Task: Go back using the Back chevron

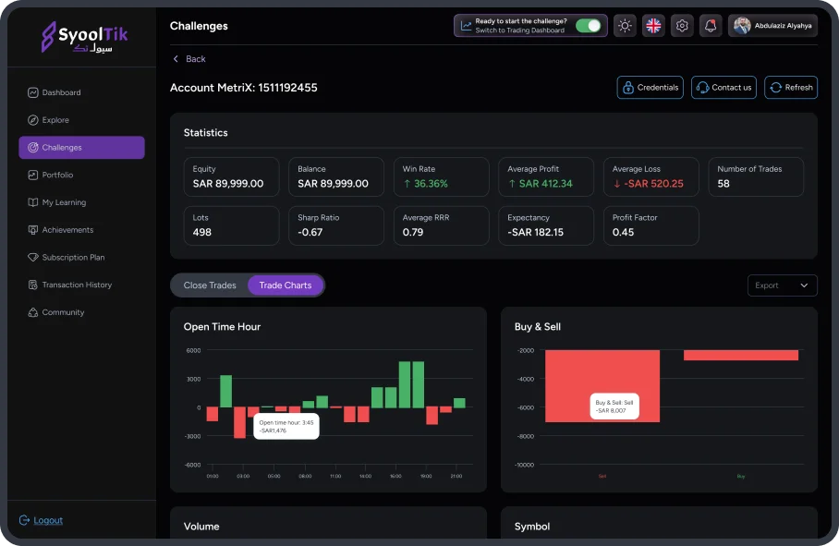Action: tap(176, 59)
